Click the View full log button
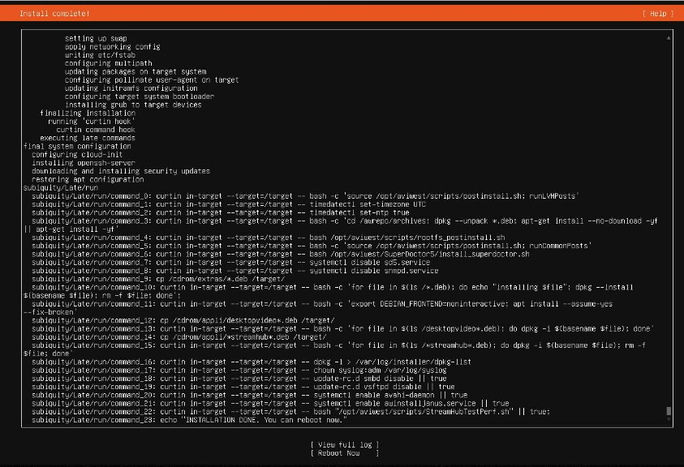The width and height of the screenshot is (684, 467). pos(343,444)
